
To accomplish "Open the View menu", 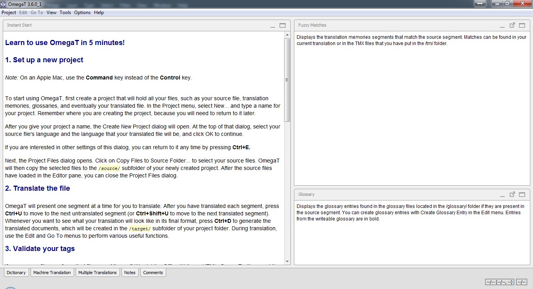I will pyautogui.click(x=51, y=13).
